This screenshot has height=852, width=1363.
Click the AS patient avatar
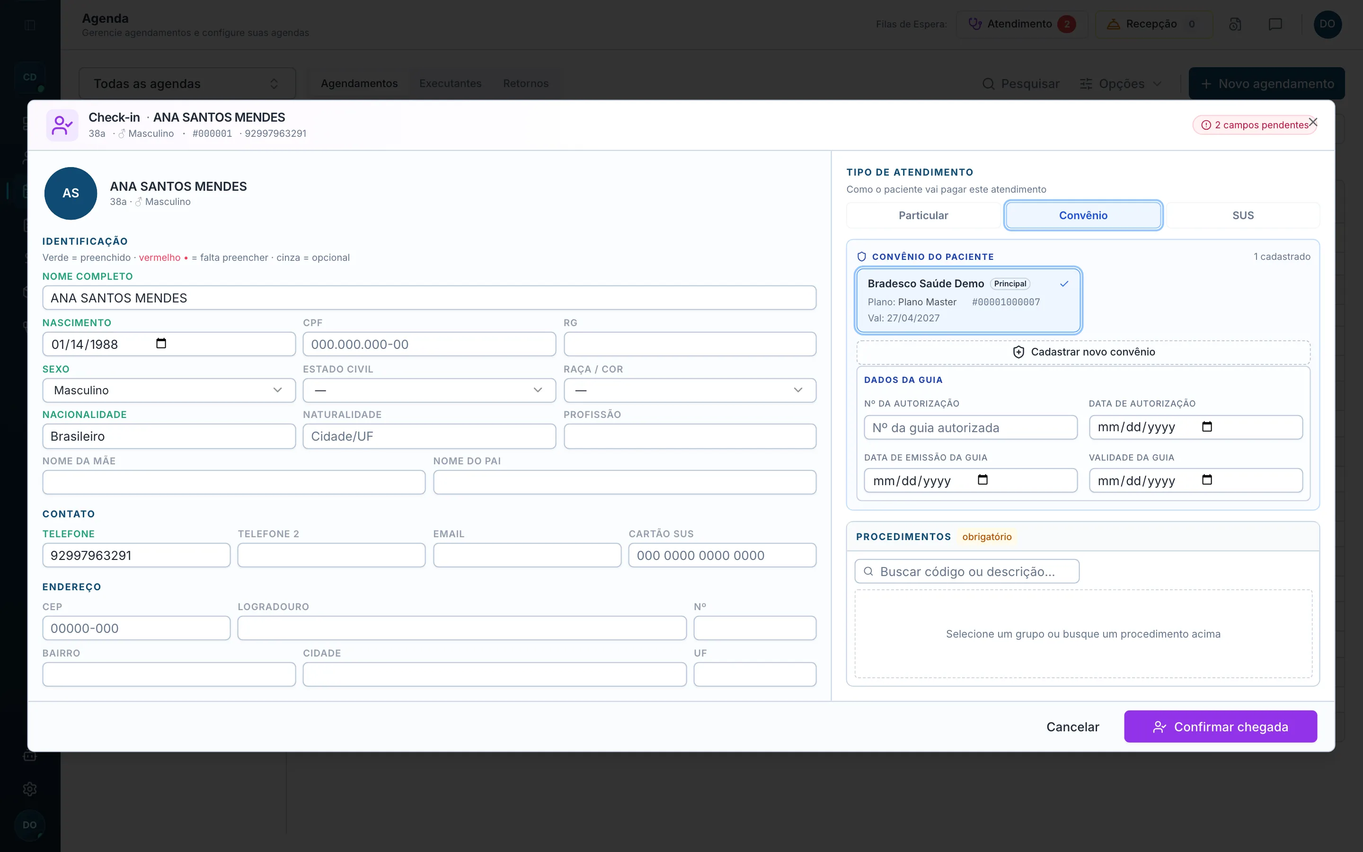pos(71,193)
